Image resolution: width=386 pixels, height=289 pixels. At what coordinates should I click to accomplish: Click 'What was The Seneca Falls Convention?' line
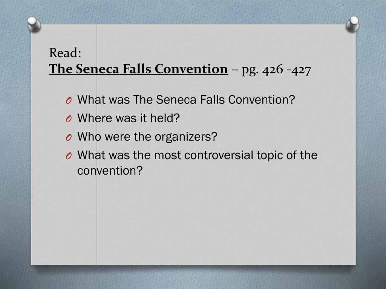click(186, 100)
